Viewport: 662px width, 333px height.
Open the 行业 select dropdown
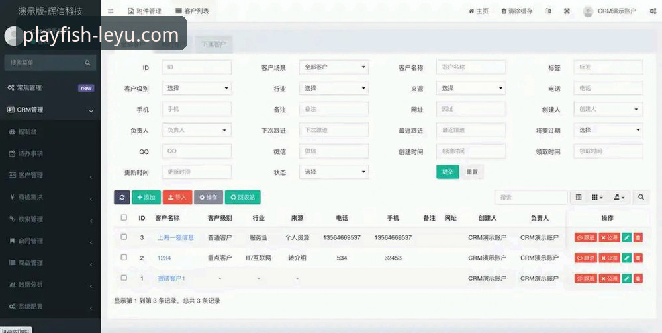334,88
